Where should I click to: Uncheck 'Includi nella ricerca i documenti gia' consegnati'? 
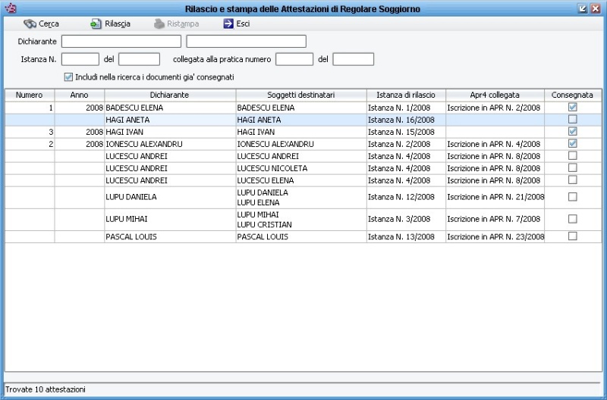click(69, 77)
